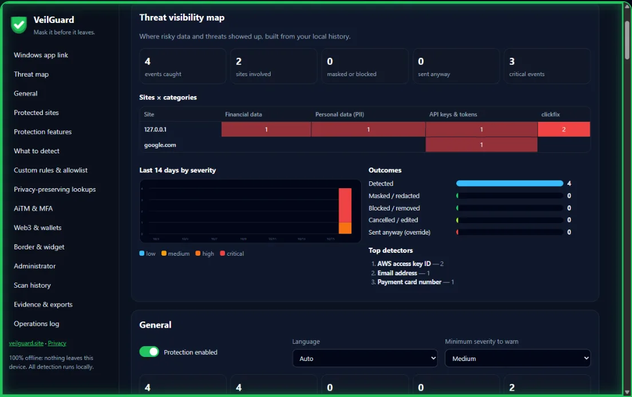This screenshot has height=397, width=632.
Task: Click the masked or blocked stat card
Action: tap(365, 66)
